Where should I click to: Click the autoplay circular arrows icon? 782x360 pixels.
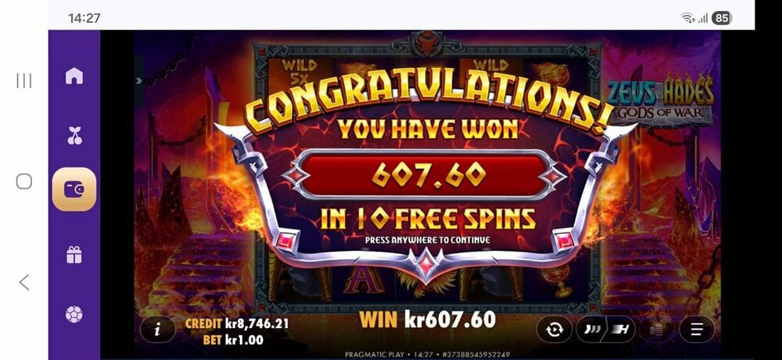554,329
